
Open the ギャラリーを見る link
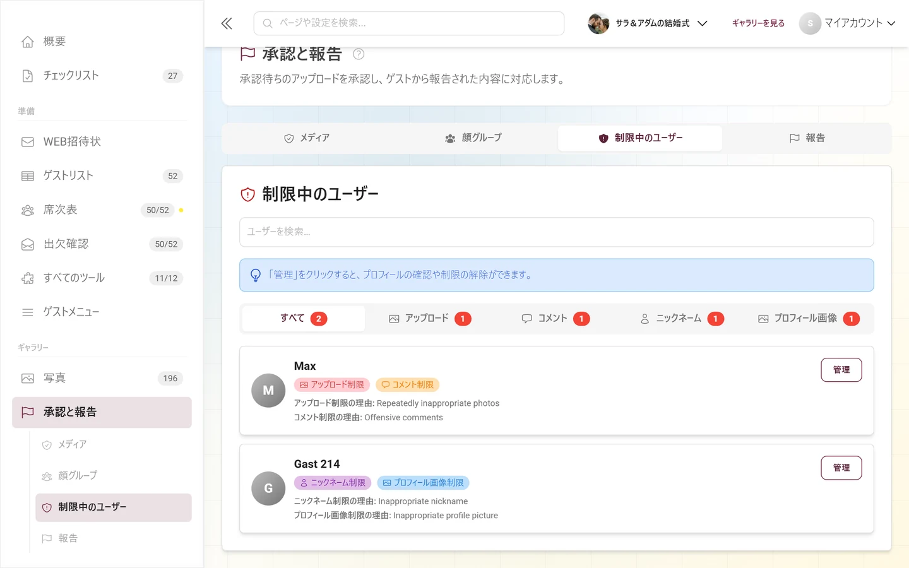[x=758, y=23]
